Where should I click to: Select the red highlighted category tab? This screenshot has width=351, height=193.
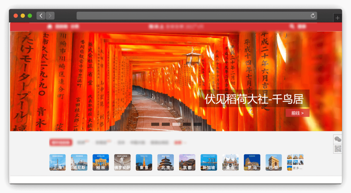pyautogui.click(x=61, y=142)
